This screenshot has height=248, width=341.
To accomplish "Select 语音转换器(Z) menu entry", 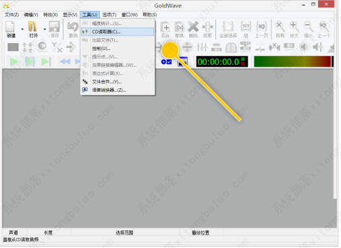I will (117, 90).
